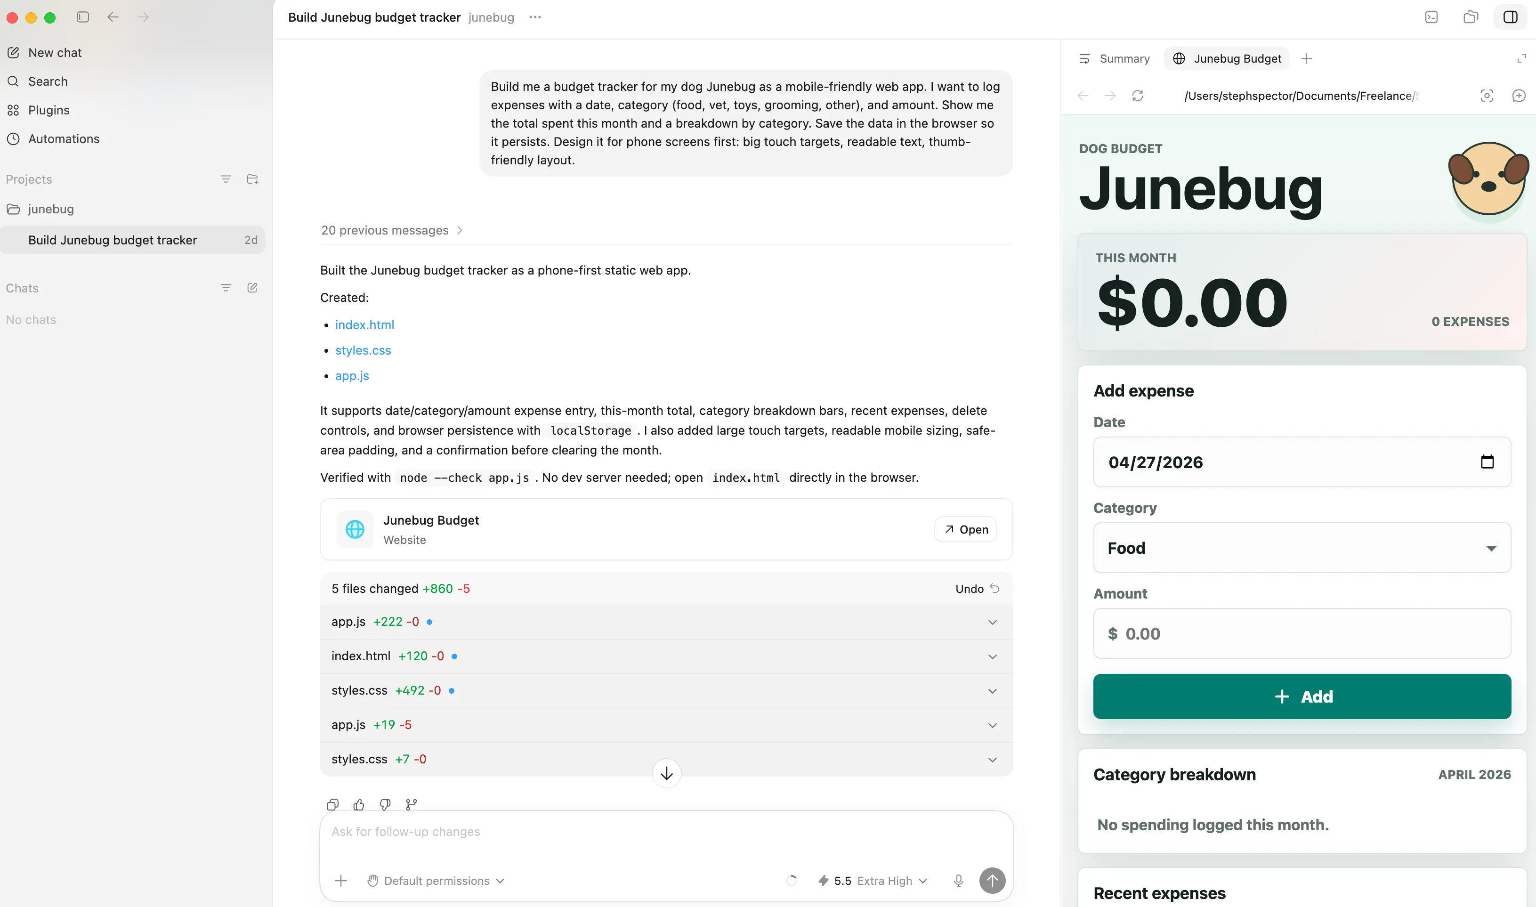The width and height of the screenshot is (1536, 907).
Task: Toggle thumbs down on the assistant response
Action: (x=385, y=804)
